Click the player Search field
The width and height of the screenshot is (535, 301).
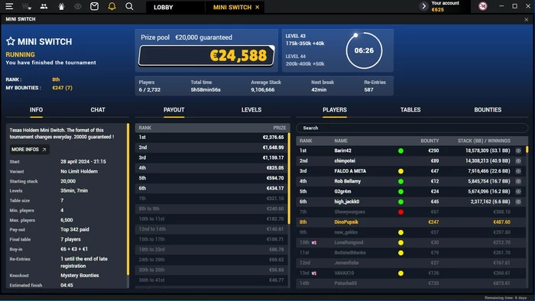pos(412,128)
